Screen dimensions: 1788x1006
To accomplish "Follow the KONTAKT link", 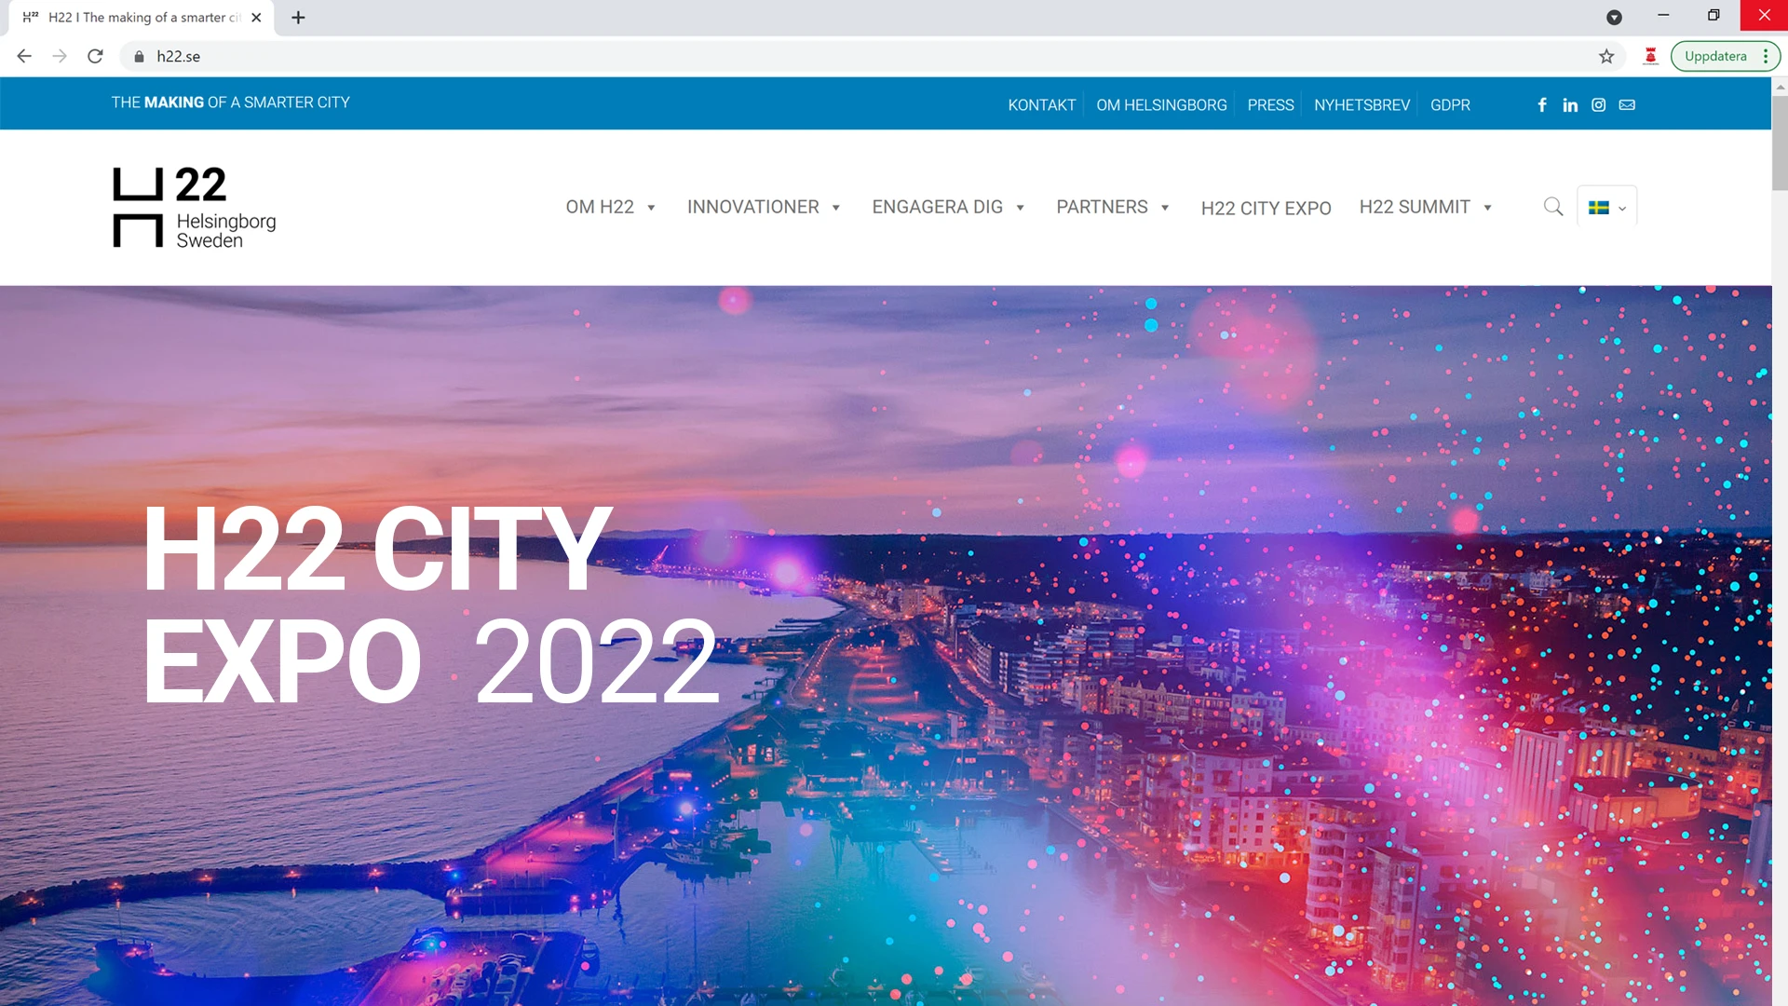I will point(1041,105).
